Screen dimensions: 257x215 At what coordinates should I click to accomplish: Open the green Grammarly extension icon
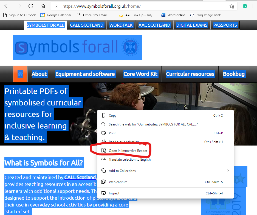point(245,6)
